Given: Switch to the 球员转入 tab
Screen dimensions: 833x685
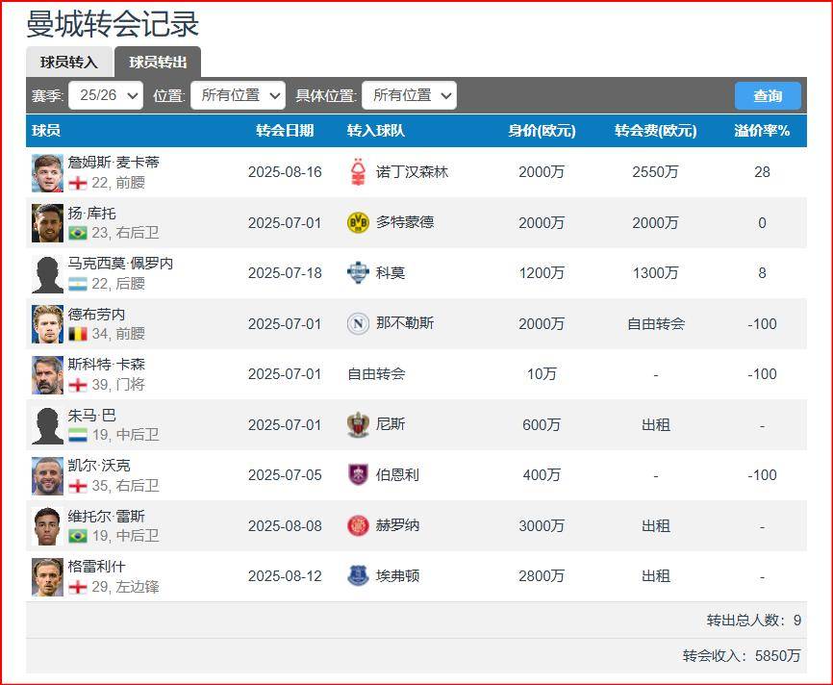Looking at the screenshot, I should (x=66, y=63).
